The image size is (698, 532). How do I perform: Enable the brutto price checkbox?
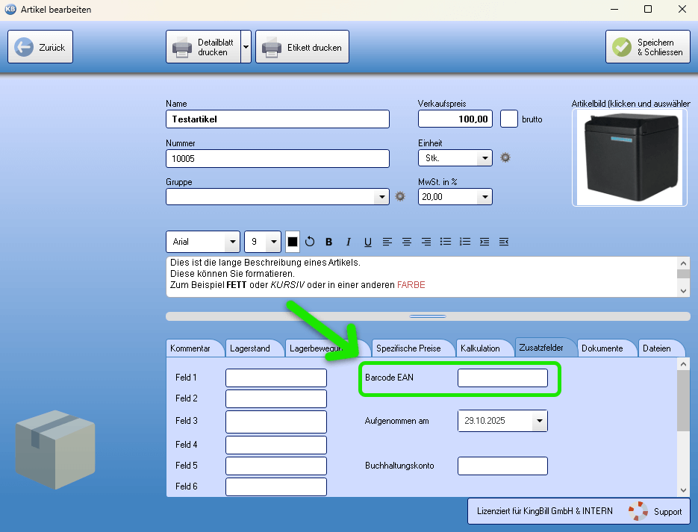(x=508, y=119)
